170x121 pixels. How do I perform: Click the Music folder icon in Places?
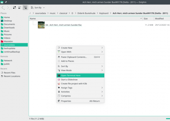click(x=2, y=31)
